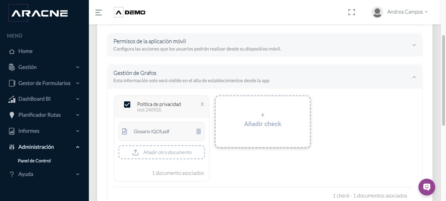446x201 pixels.
Task: Click the Permisos de la aplicación móvil heading
Action: pos(150,41)
